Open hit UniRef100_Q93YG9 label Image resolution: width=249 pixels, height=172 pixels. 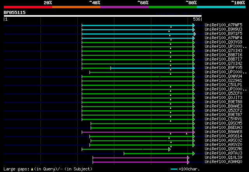click(x=223, y=42)
